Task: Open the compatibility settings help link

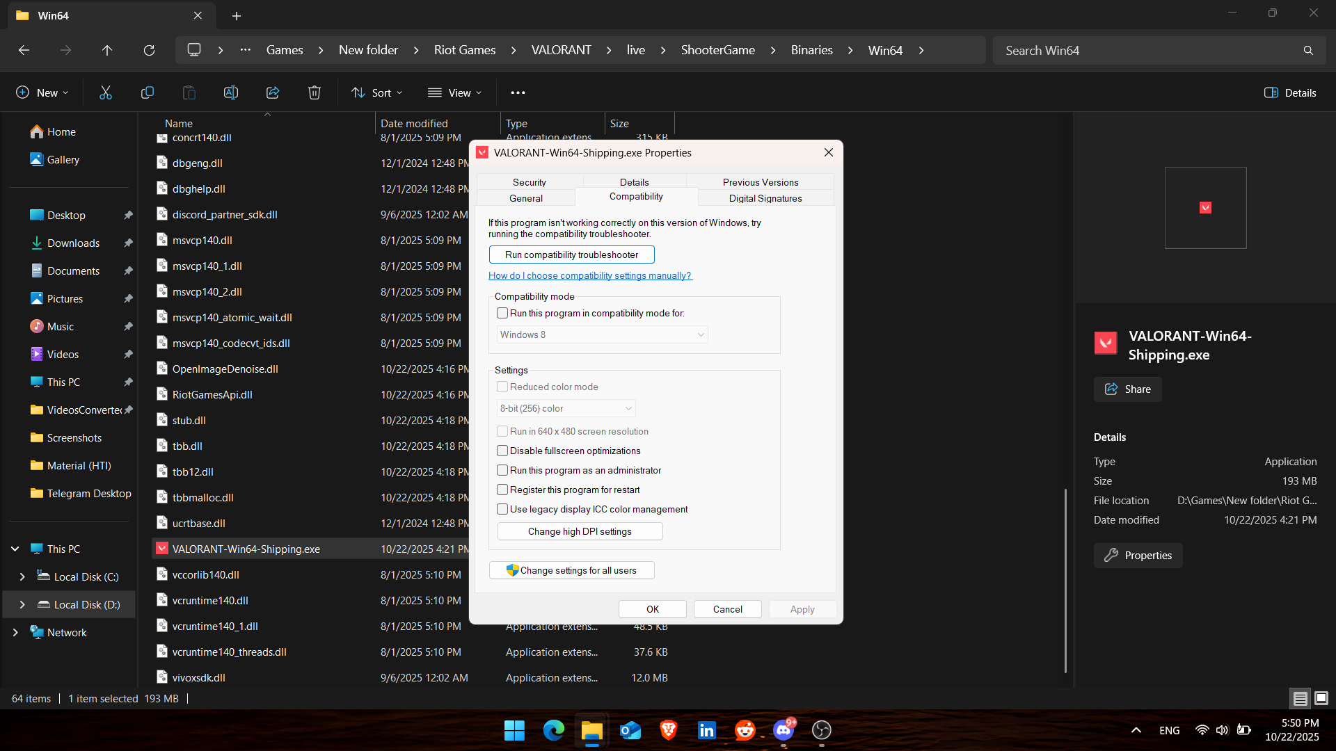Action: tap(589, 276)
